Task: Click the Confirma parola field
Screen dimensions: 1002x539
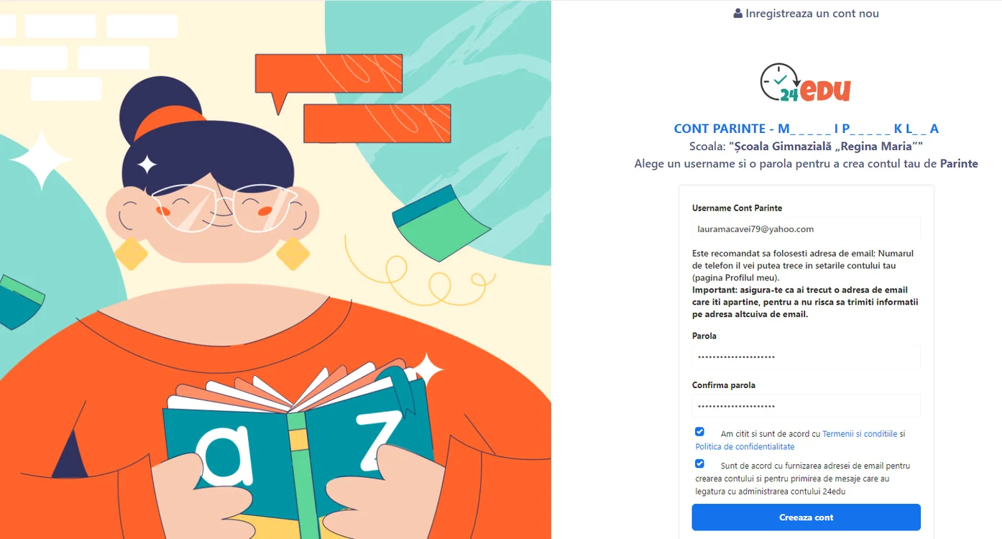Action: [x=806, y=406]
